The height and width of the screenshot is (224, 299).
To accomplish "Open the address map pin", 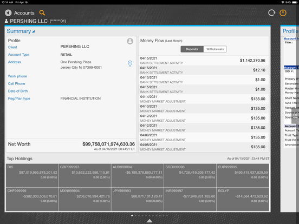I will [x=130, y=63].
